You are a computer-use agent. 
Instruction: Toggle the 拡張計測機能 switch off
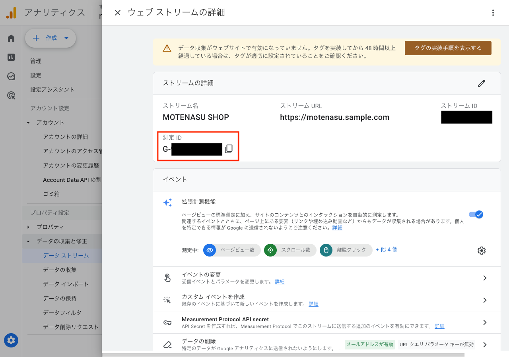pos(476,214)
